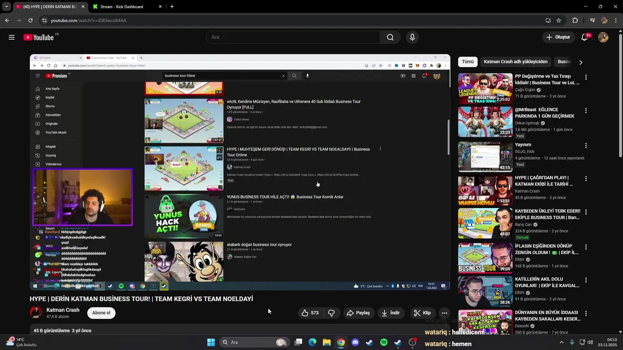View site information icon in address bar
This screenshot has height=350, width=623.
[44, 20]
